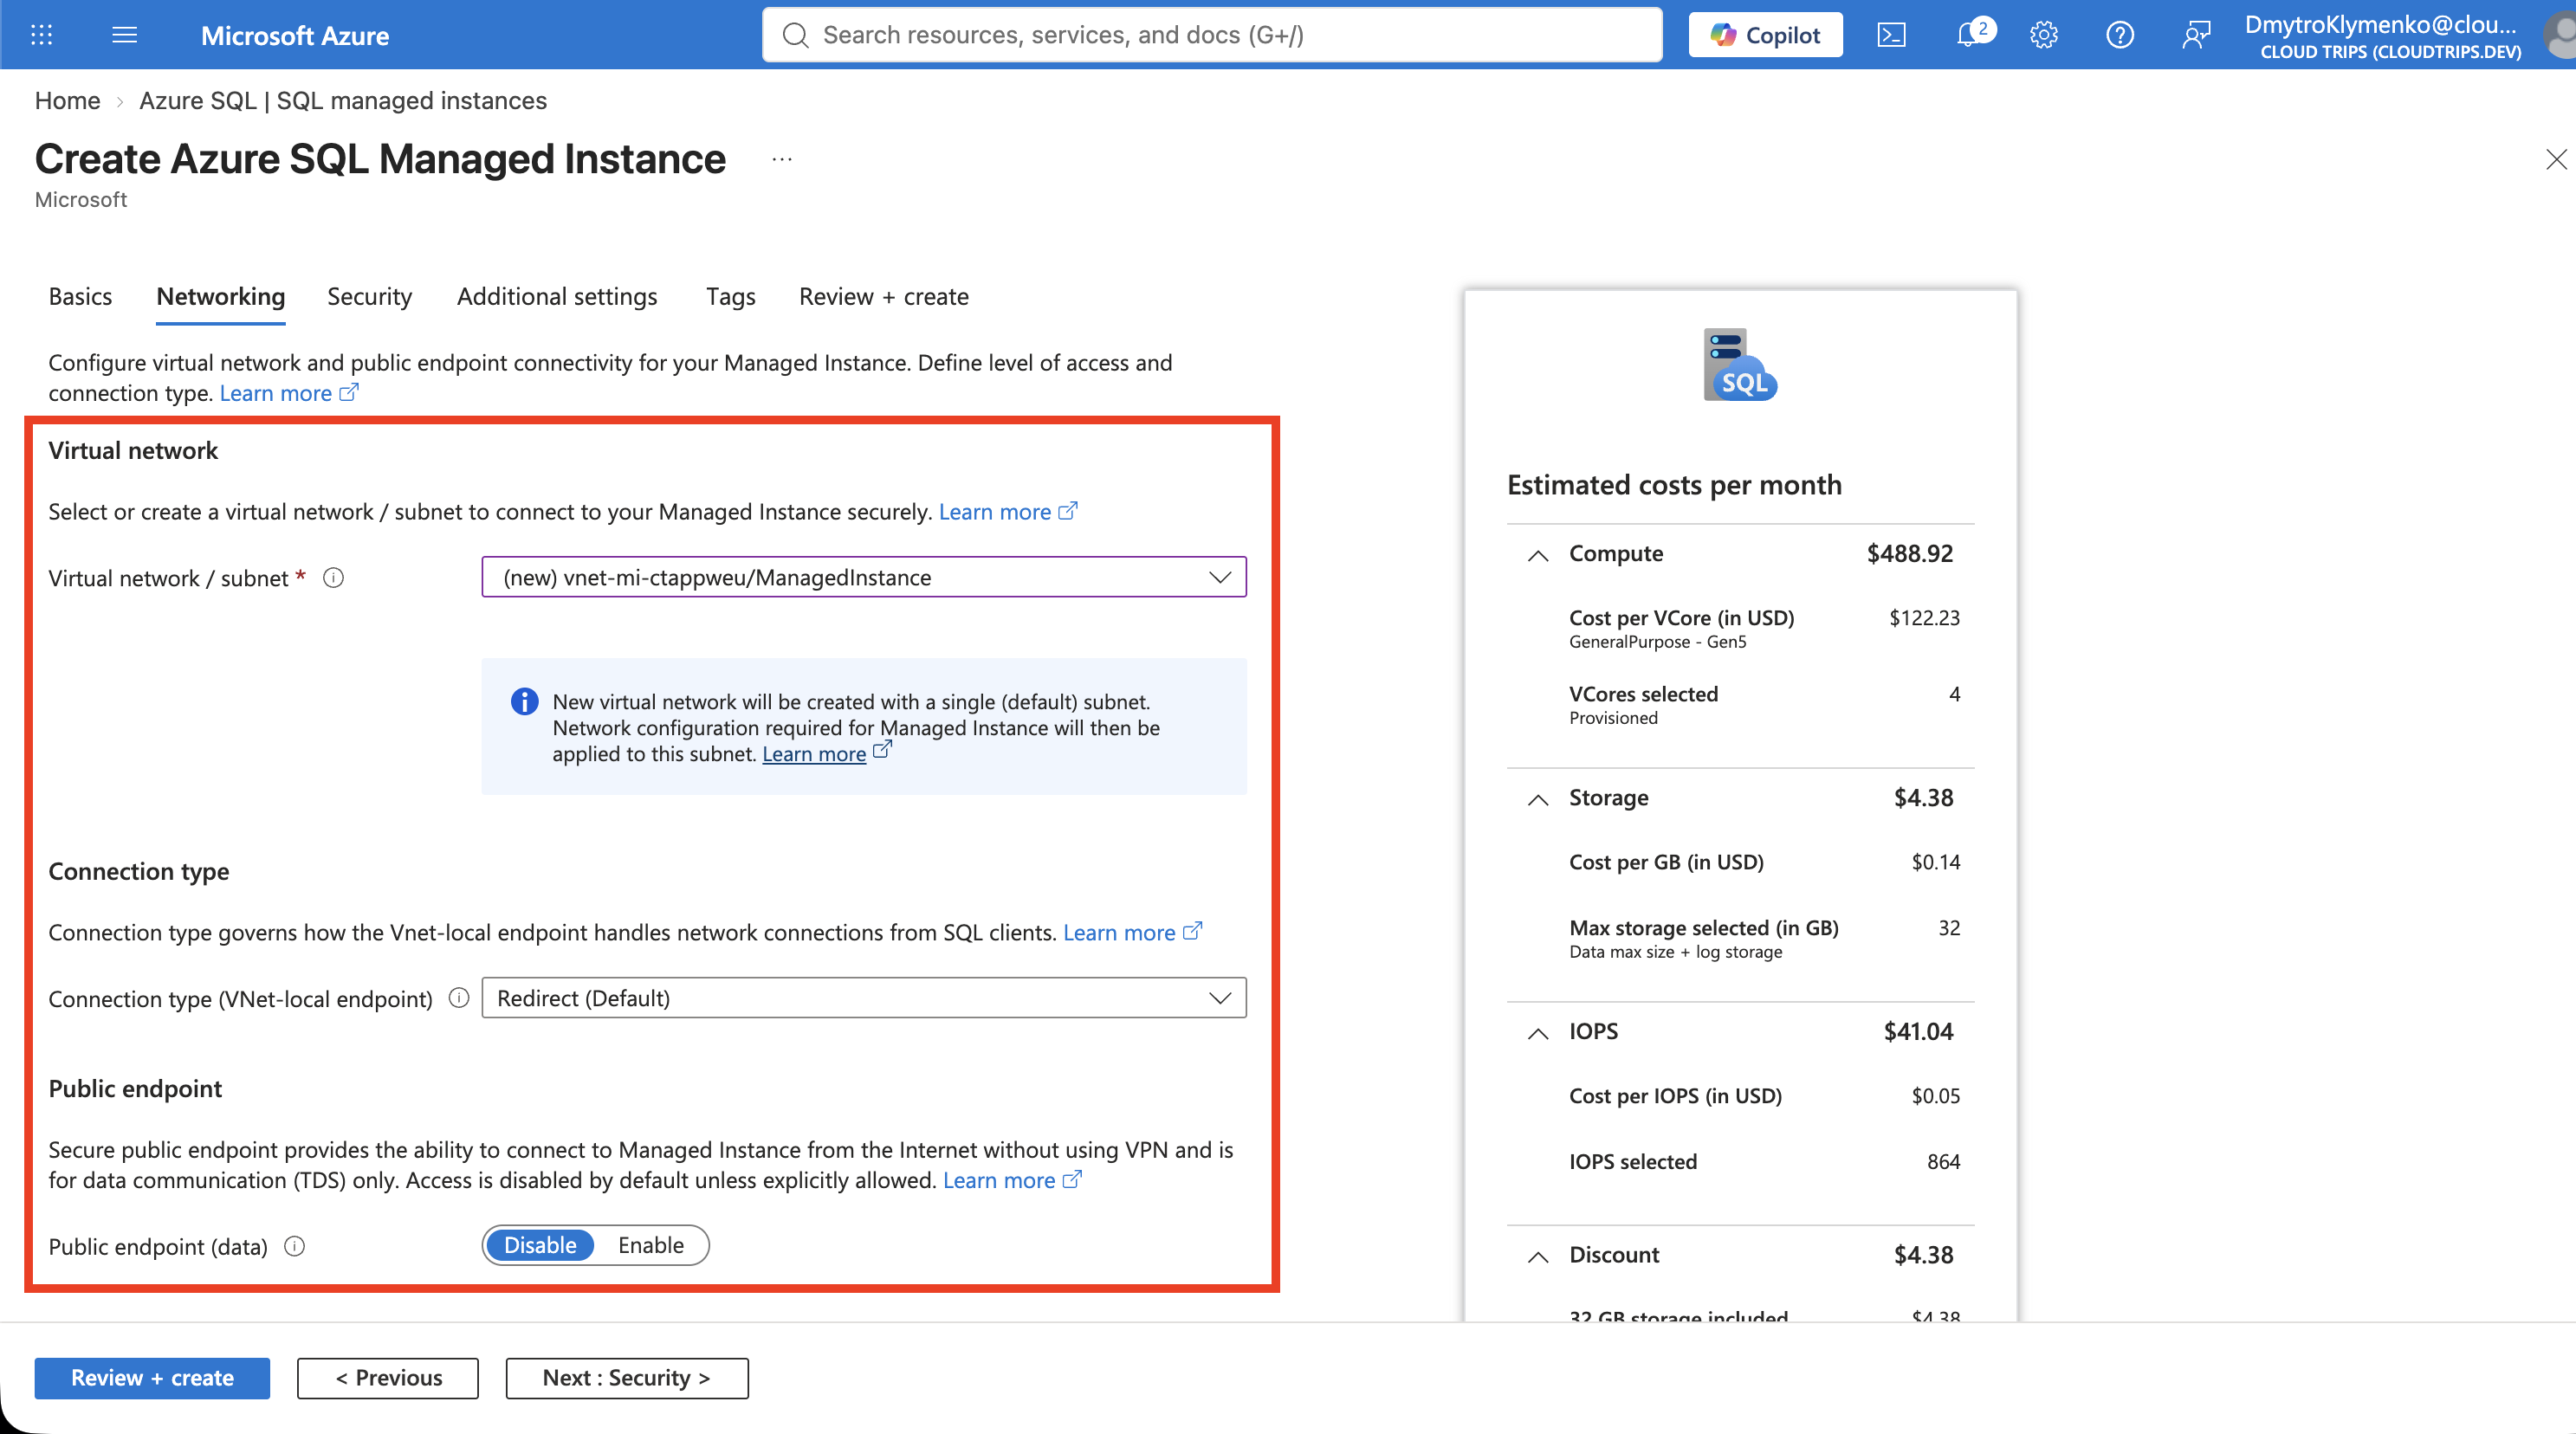The width and height of the screenshot is (2576, 1434).
Task: Click the Max storage selected value 32
Action: (x=1949, y=927)
